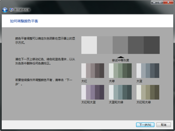The height and width of the screenshot is (131, 175).
Task: Select the fourth dark-gray swatch in the top bar
Action: [x=136, y=45]
